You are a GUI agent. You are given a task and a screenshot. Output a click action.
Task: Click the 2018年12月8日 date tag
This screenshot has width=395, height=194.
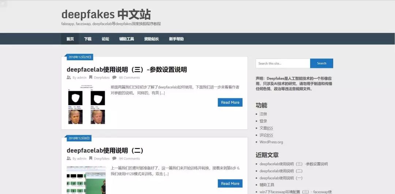point(79,138)
